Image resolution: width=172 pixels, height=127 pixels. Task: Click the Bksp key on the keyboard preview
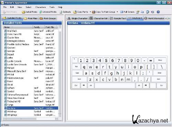click(x=160, y=60)
